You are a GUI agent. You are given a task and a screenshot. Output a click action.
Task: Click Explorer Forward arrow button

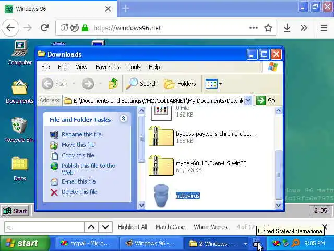(88, 84)
